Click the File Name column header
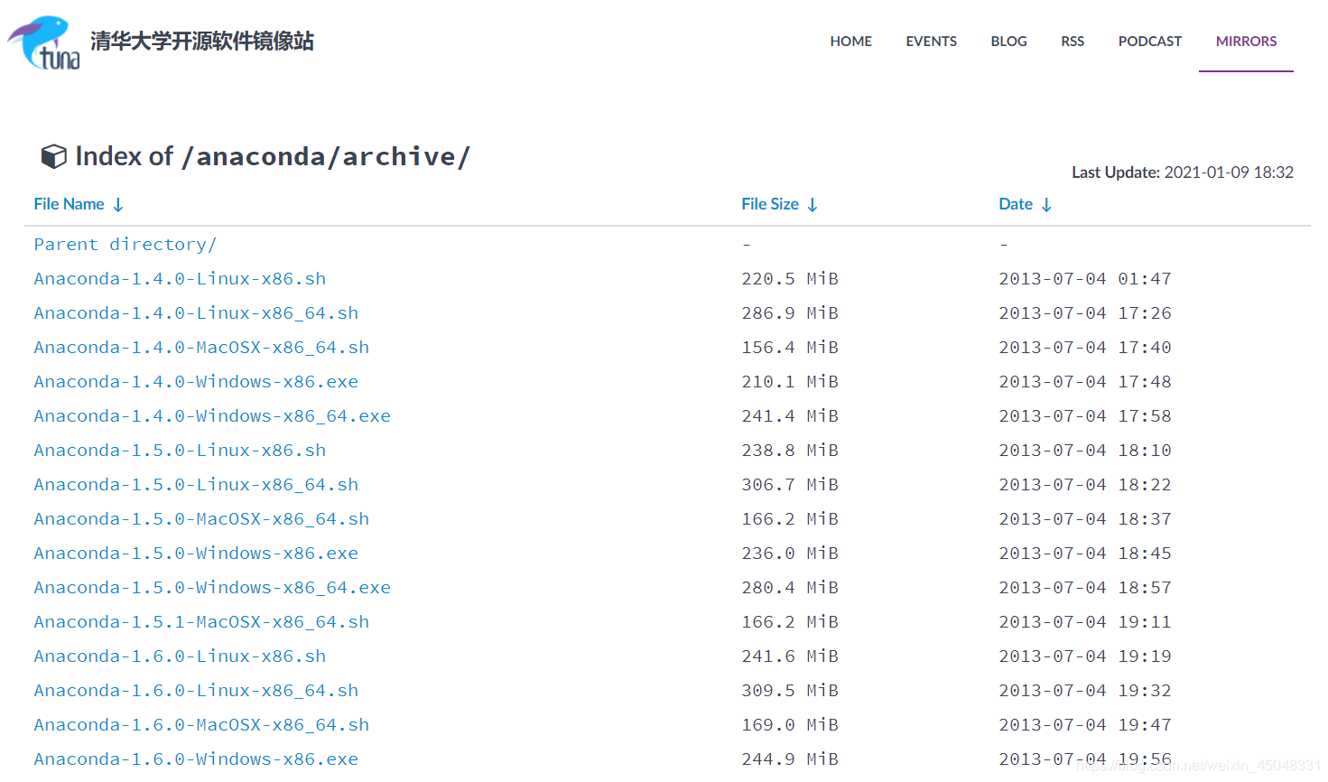The width and height of the screenshot is (1328, 782). 69,204
